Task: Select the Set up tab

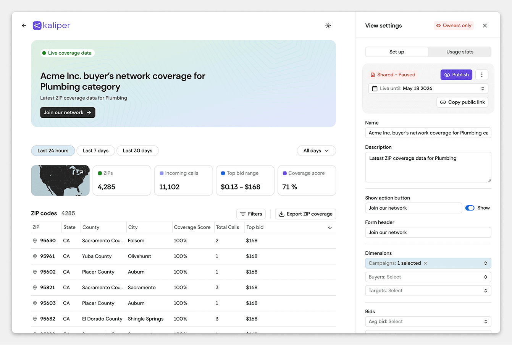Action: pyautogui.click(x=397, y=52)
